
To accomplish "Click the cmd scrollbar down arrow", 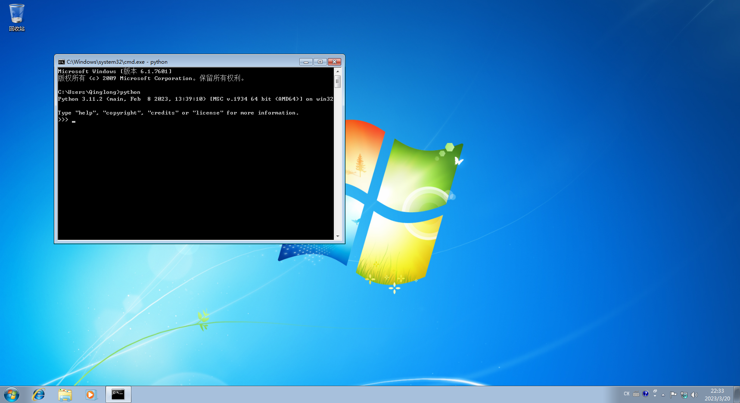I will 338,236.
